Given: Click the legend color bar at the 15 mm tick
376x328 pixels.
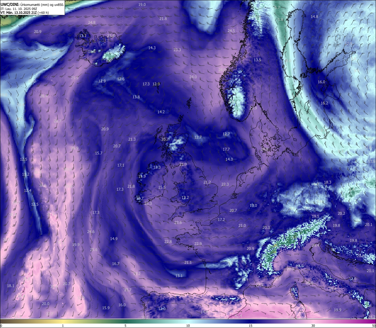Looking at the screenshot, I should click(251, 322).
